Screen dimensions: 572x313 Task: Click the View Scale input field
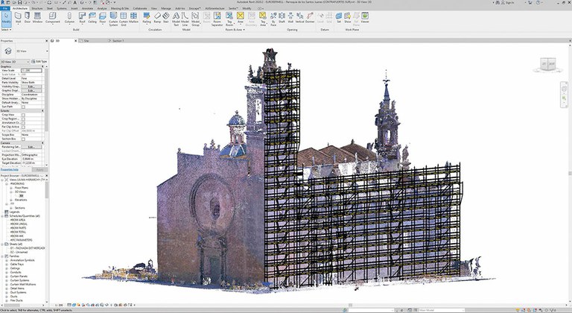pos(32,70)
